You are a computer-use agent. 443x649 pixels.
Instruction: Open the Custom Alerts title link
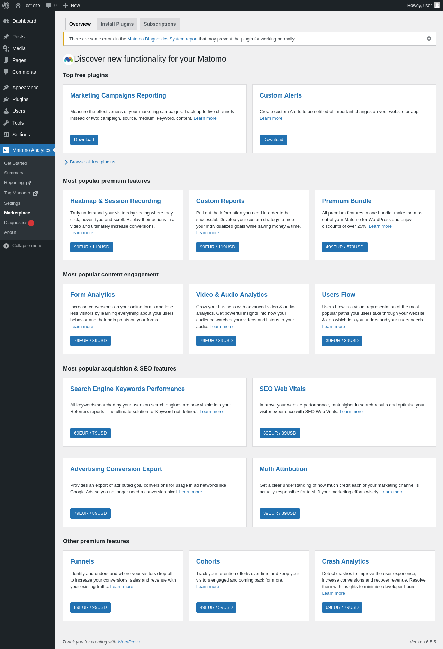coord(281,95)
